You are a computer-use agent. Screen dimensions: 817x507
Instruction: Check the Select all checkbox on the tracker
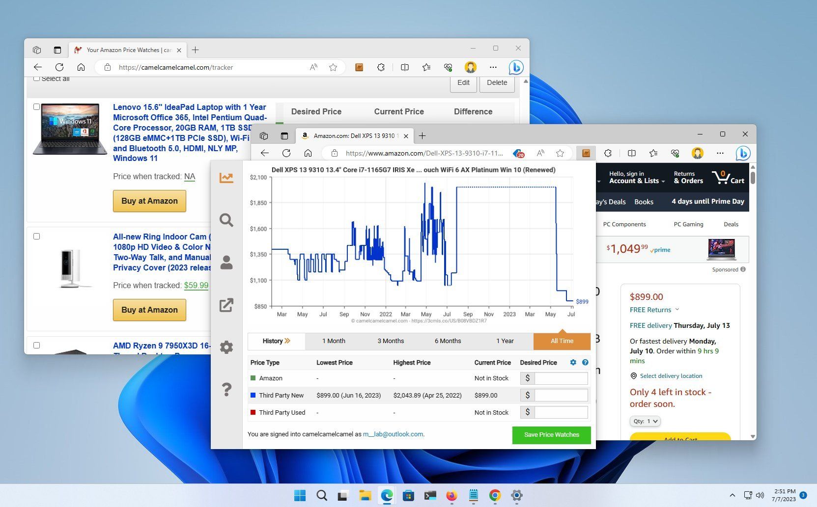(37, 78)
